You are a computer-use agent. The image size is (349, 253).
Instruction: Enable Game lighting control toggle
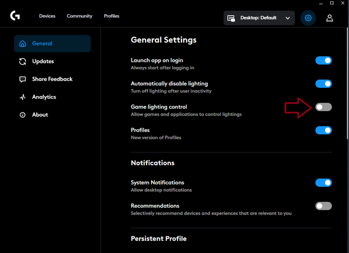(x=323, y=107)
